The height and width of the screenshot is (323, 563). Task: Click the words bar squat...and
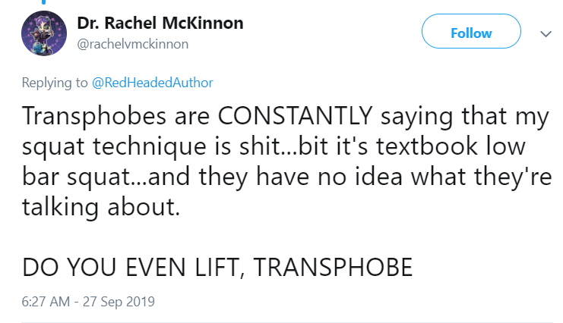[x=106, y=177]
